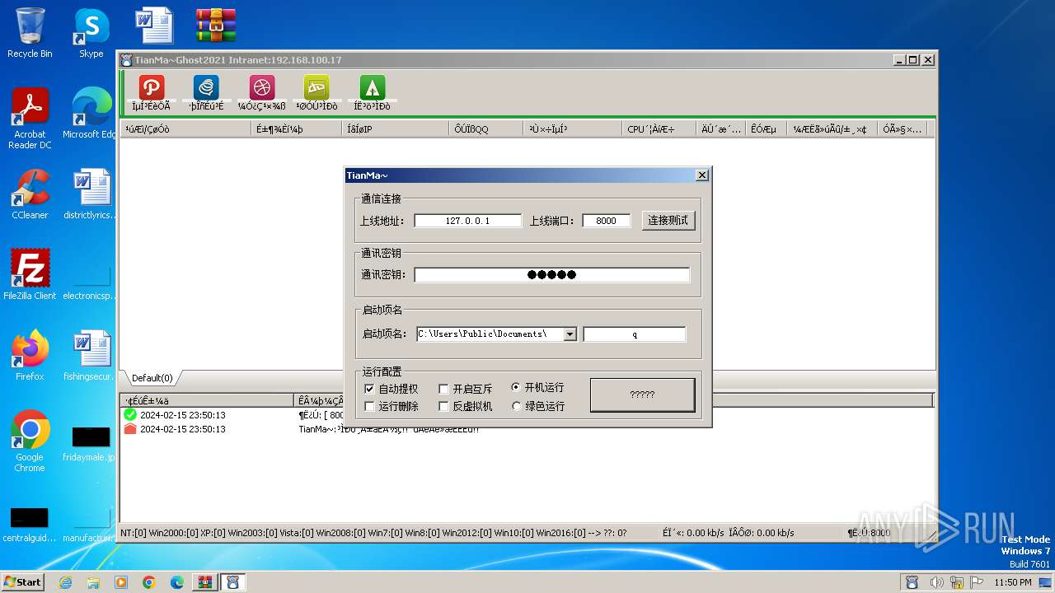
Task: Click the 通讯密钥 password field
Action: click(x=551, y=275)
